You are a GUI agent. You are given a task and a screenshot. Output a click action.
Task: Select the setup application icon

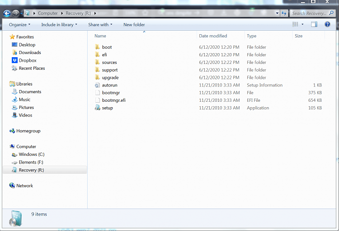click(x=97, y=108)
